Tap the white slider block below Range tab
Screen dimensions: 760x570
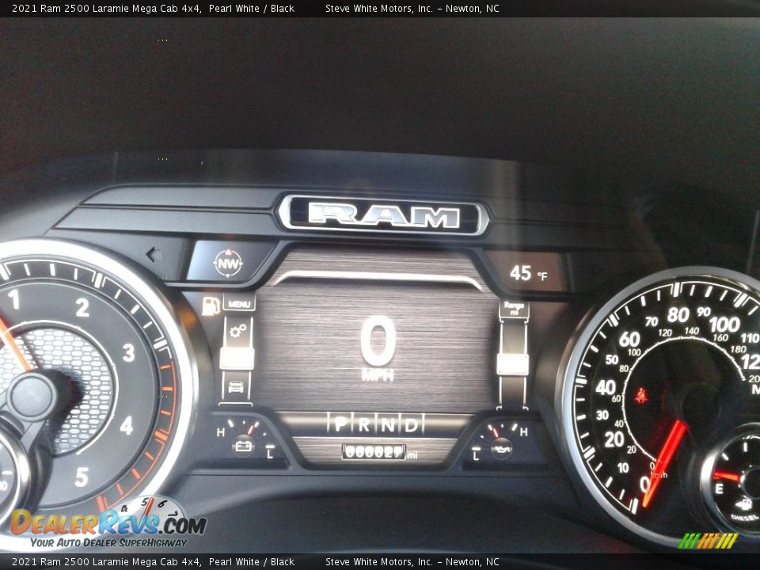[x=512, y=364]
